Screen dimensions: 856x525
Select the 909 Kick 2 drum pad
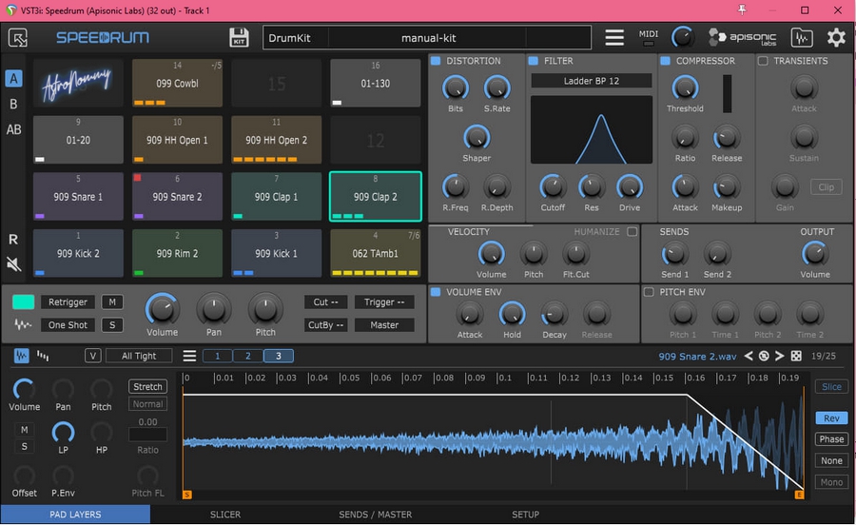78,254
